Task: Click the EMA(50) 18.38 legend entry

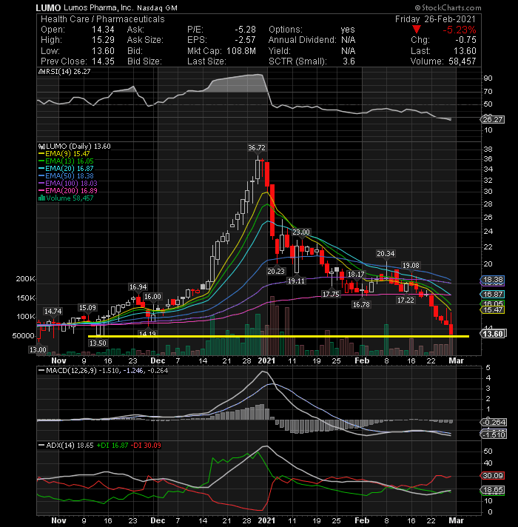Action: (x=66, y=176)
